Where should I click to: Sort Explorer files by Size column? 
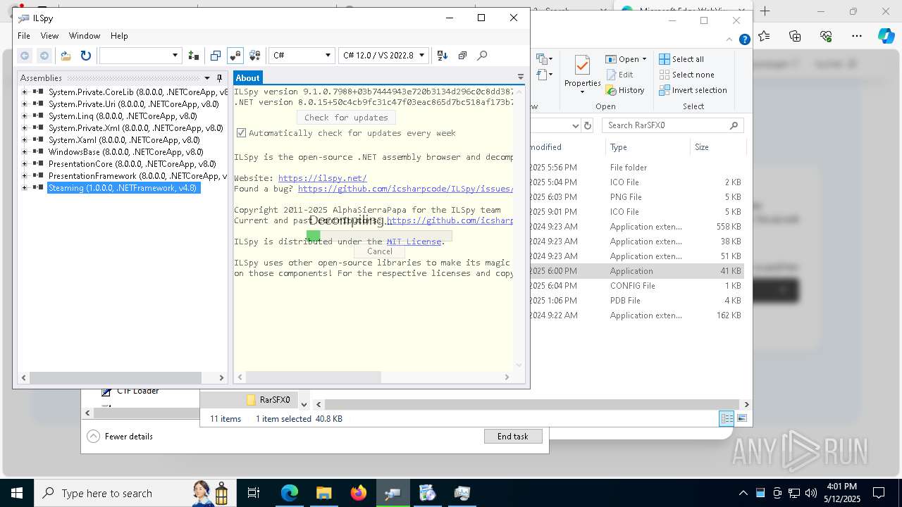(x=717, y=147)
